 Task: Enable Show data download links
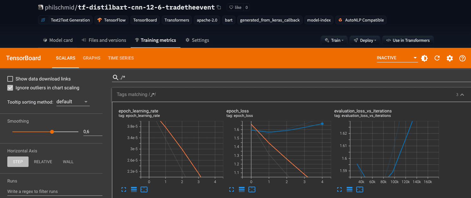click(x=10, y=79)
